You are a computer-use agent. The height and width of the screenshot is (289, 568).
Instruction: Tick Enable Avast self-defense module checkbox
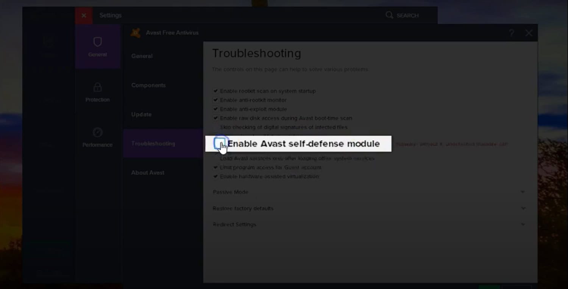(220, 144)
